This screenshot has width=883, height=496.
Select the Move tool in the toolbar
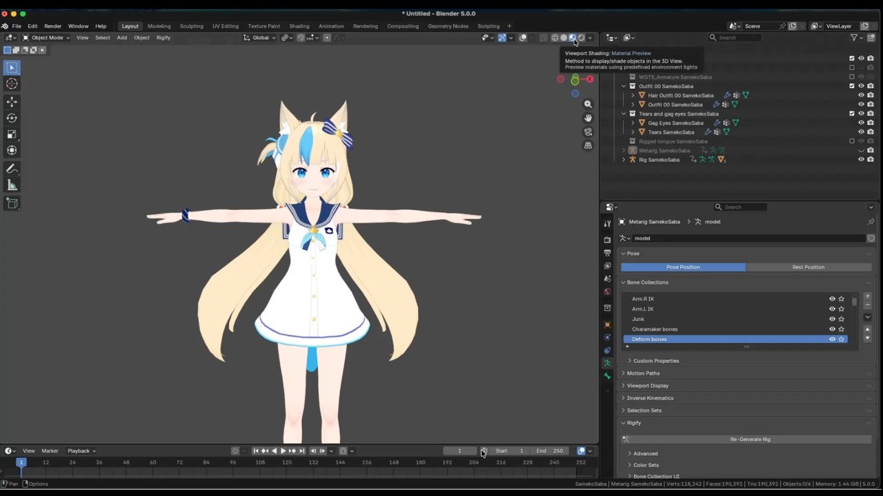(12, 101)
